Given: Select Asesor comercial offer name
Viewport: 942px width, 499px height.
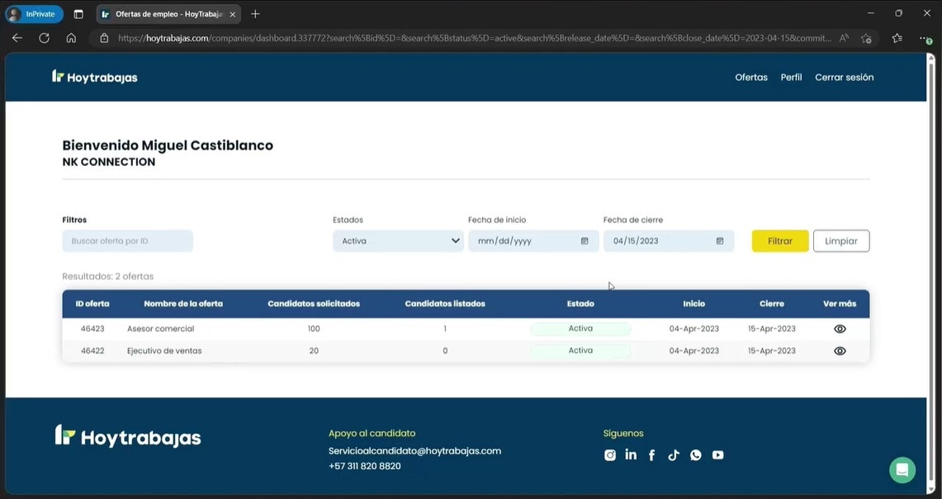Looking at the screenshot, I should click(x=160, y=329).
